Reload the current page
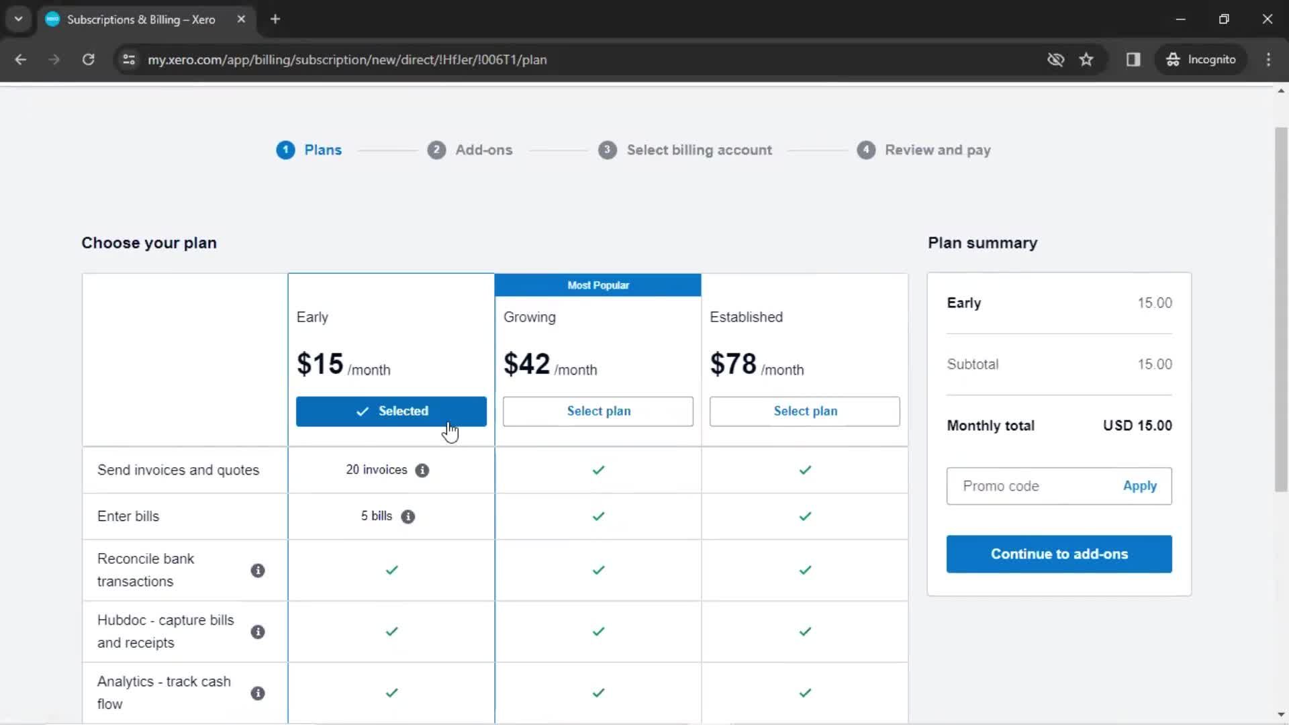Screen dimensions: 1289x725 point(88,59)
